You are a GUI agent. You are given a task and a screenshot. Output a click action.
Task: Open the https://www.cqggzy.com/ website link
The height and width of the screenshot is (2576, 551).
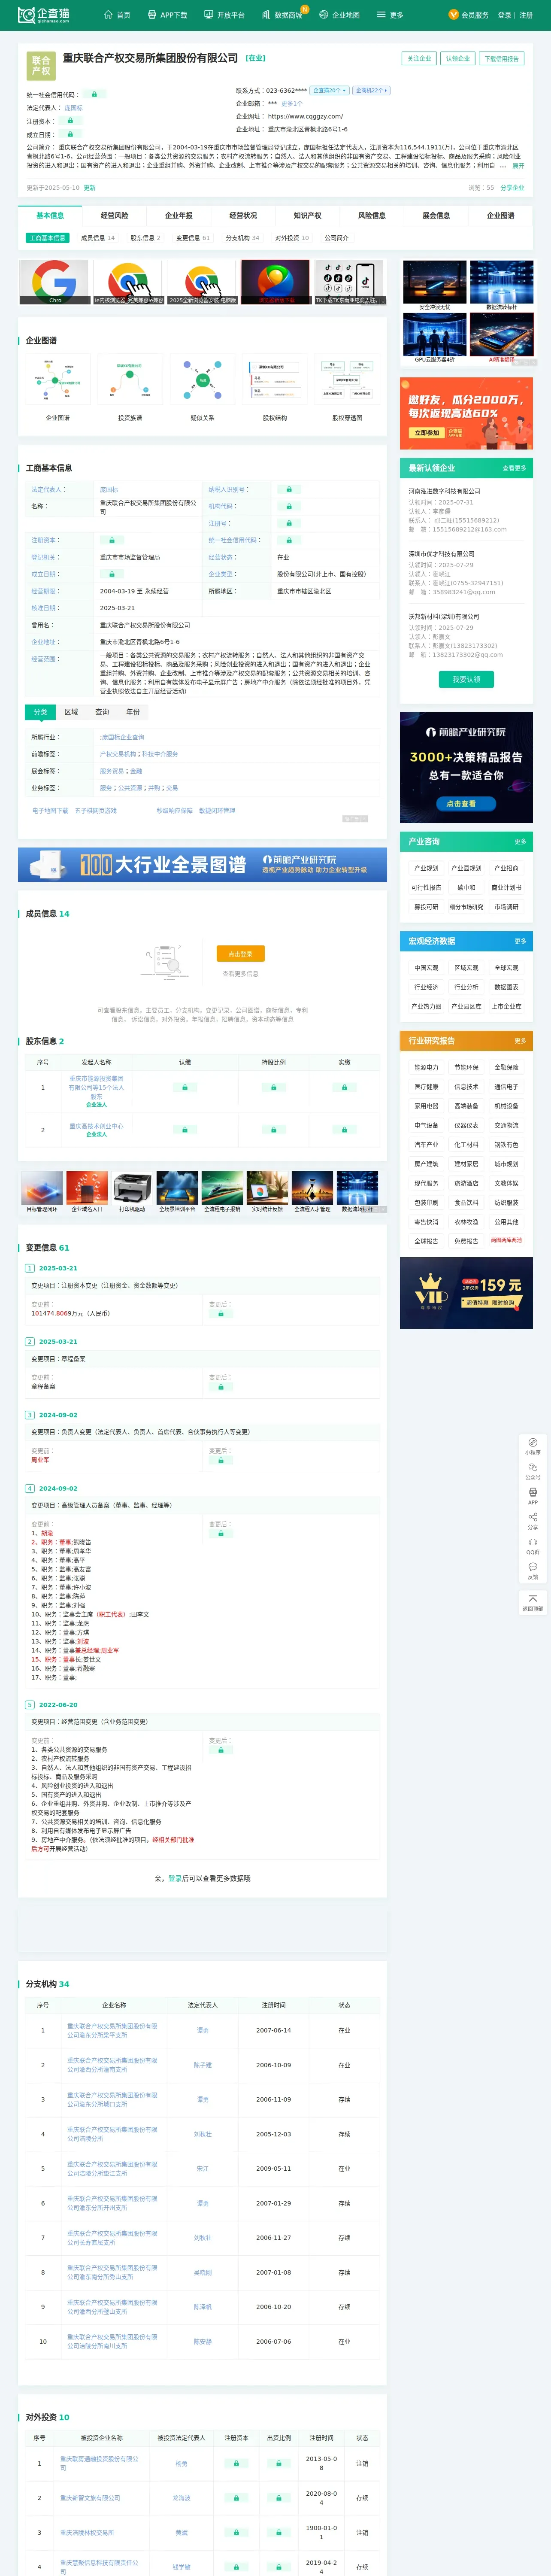point(305,116)
